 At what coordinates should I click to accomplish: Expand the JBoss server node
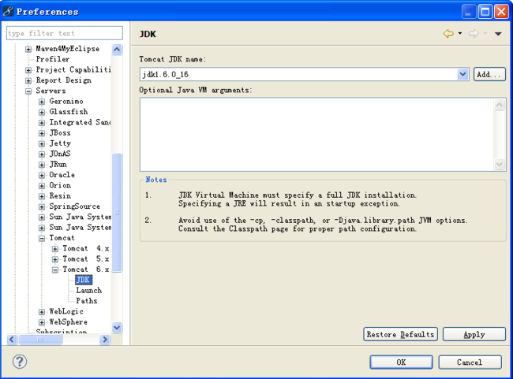[x=42, y=133]
